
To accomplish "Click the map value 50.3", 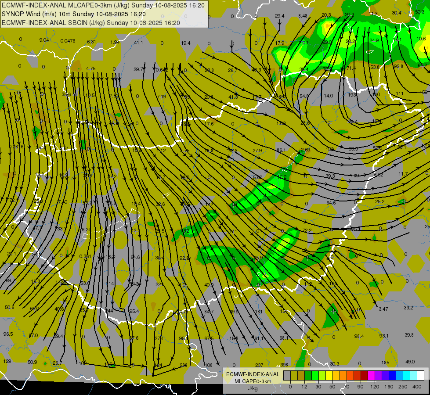I will [x=419, y=12].
